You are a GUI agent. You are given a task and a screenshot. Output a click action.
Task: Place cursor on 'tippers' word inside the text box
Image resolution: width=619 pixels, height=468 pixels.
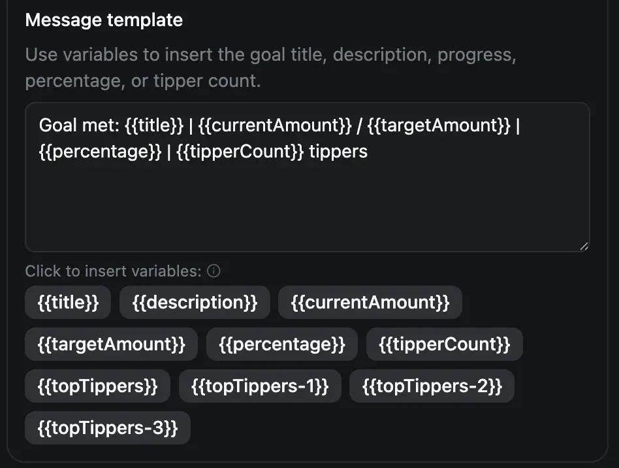point(338,152)
